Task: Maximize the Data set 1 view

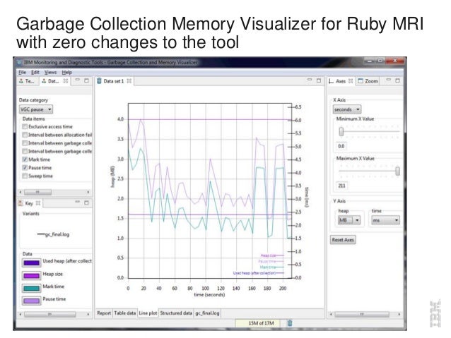Action: [319, 80]
